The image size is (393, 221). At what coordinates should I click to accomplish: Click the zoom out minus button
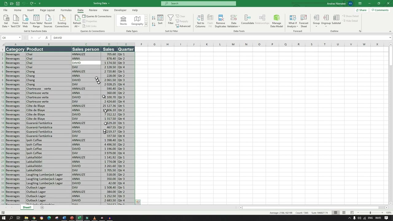[358, 213]
